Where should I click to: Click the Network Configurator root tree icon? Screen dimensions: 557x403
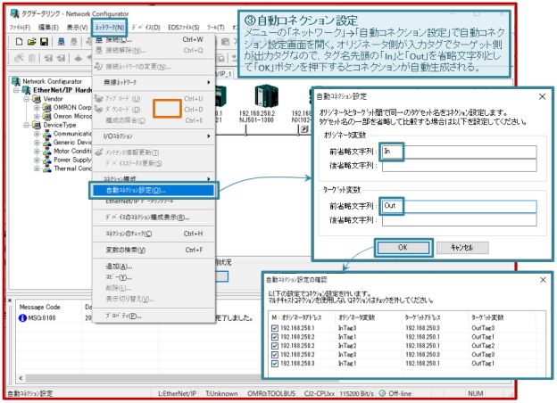(x=16, y=81)
